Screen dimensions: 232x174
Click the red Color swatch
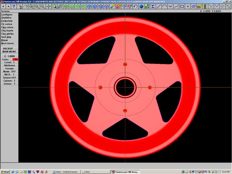point(15,59)
